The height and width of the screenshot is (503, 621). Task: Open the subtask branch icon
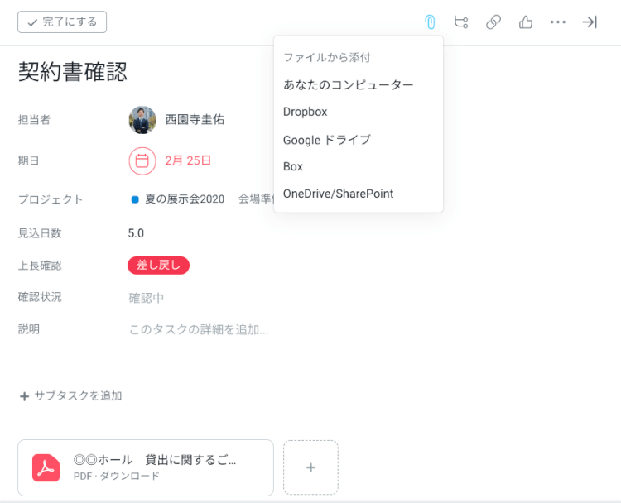pyautogui.click(x=461, y=22)
